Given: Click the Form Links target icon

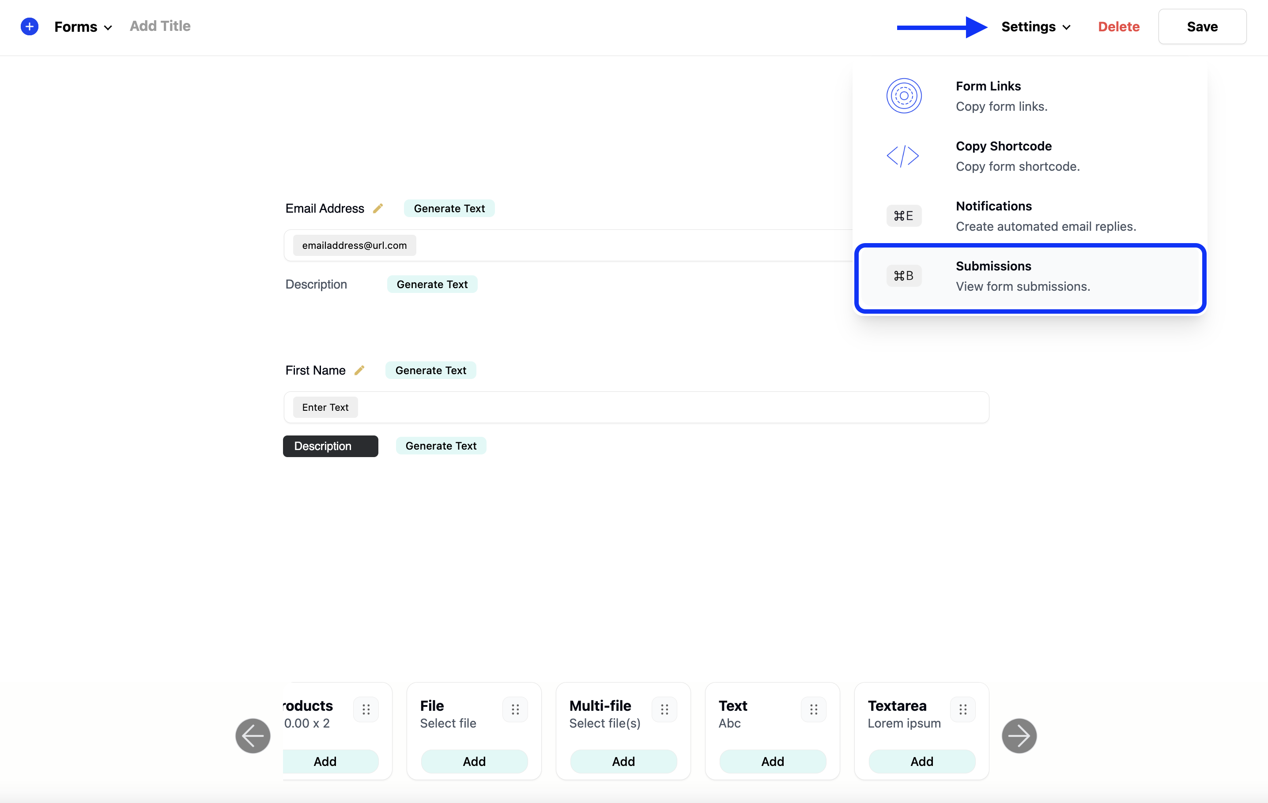Looking at the screenshot, I should click(904, 96).
